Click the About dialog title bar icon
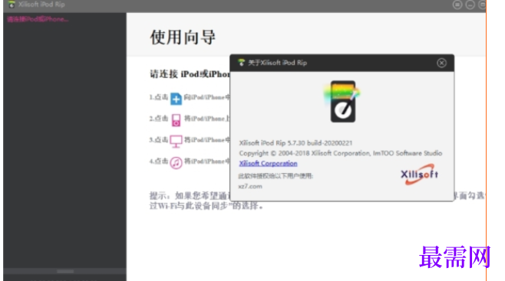This screenshot has width=505, height=281. click(241, 62)
